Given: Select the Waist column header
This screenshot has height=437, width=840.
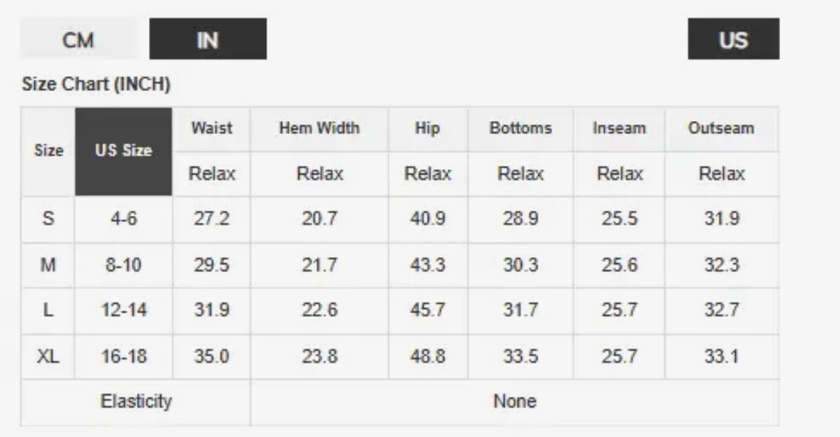Looking at the screenshot, I should coord(212,129).
